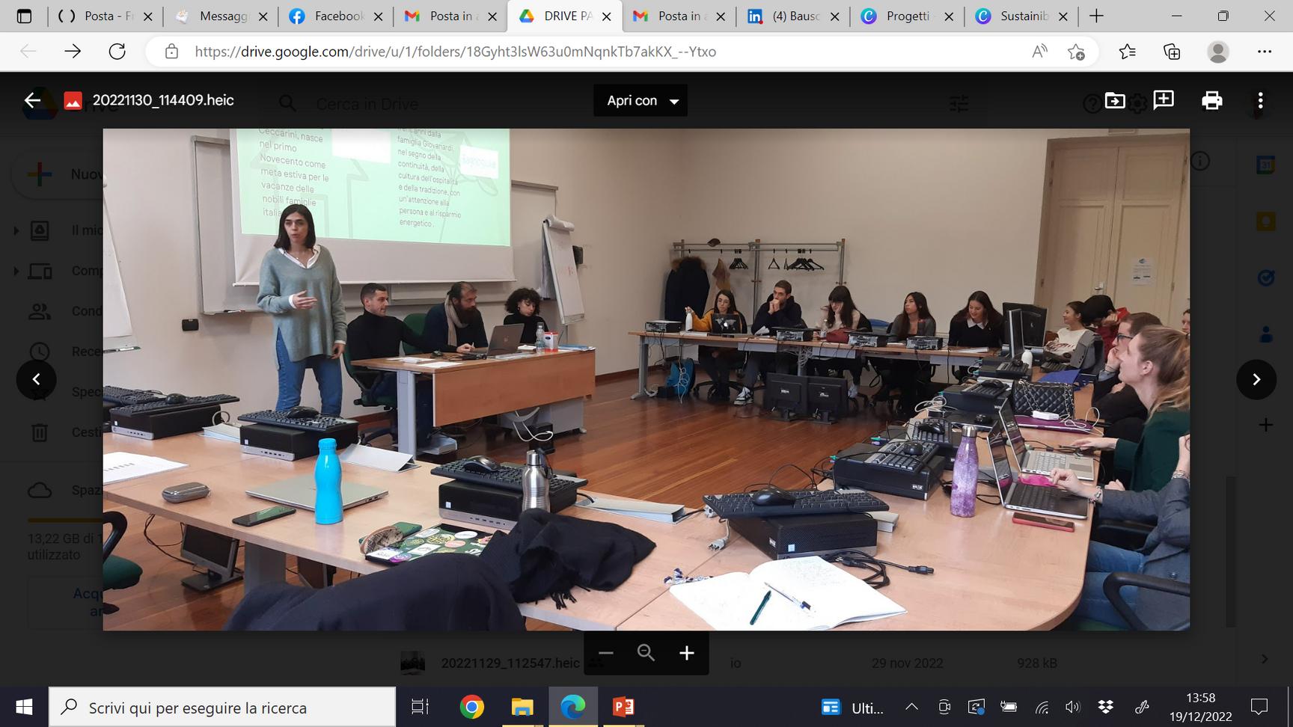Open network settings from the tray
The height and width of the screenshot is (727, 1293).
coord(1041,707)
